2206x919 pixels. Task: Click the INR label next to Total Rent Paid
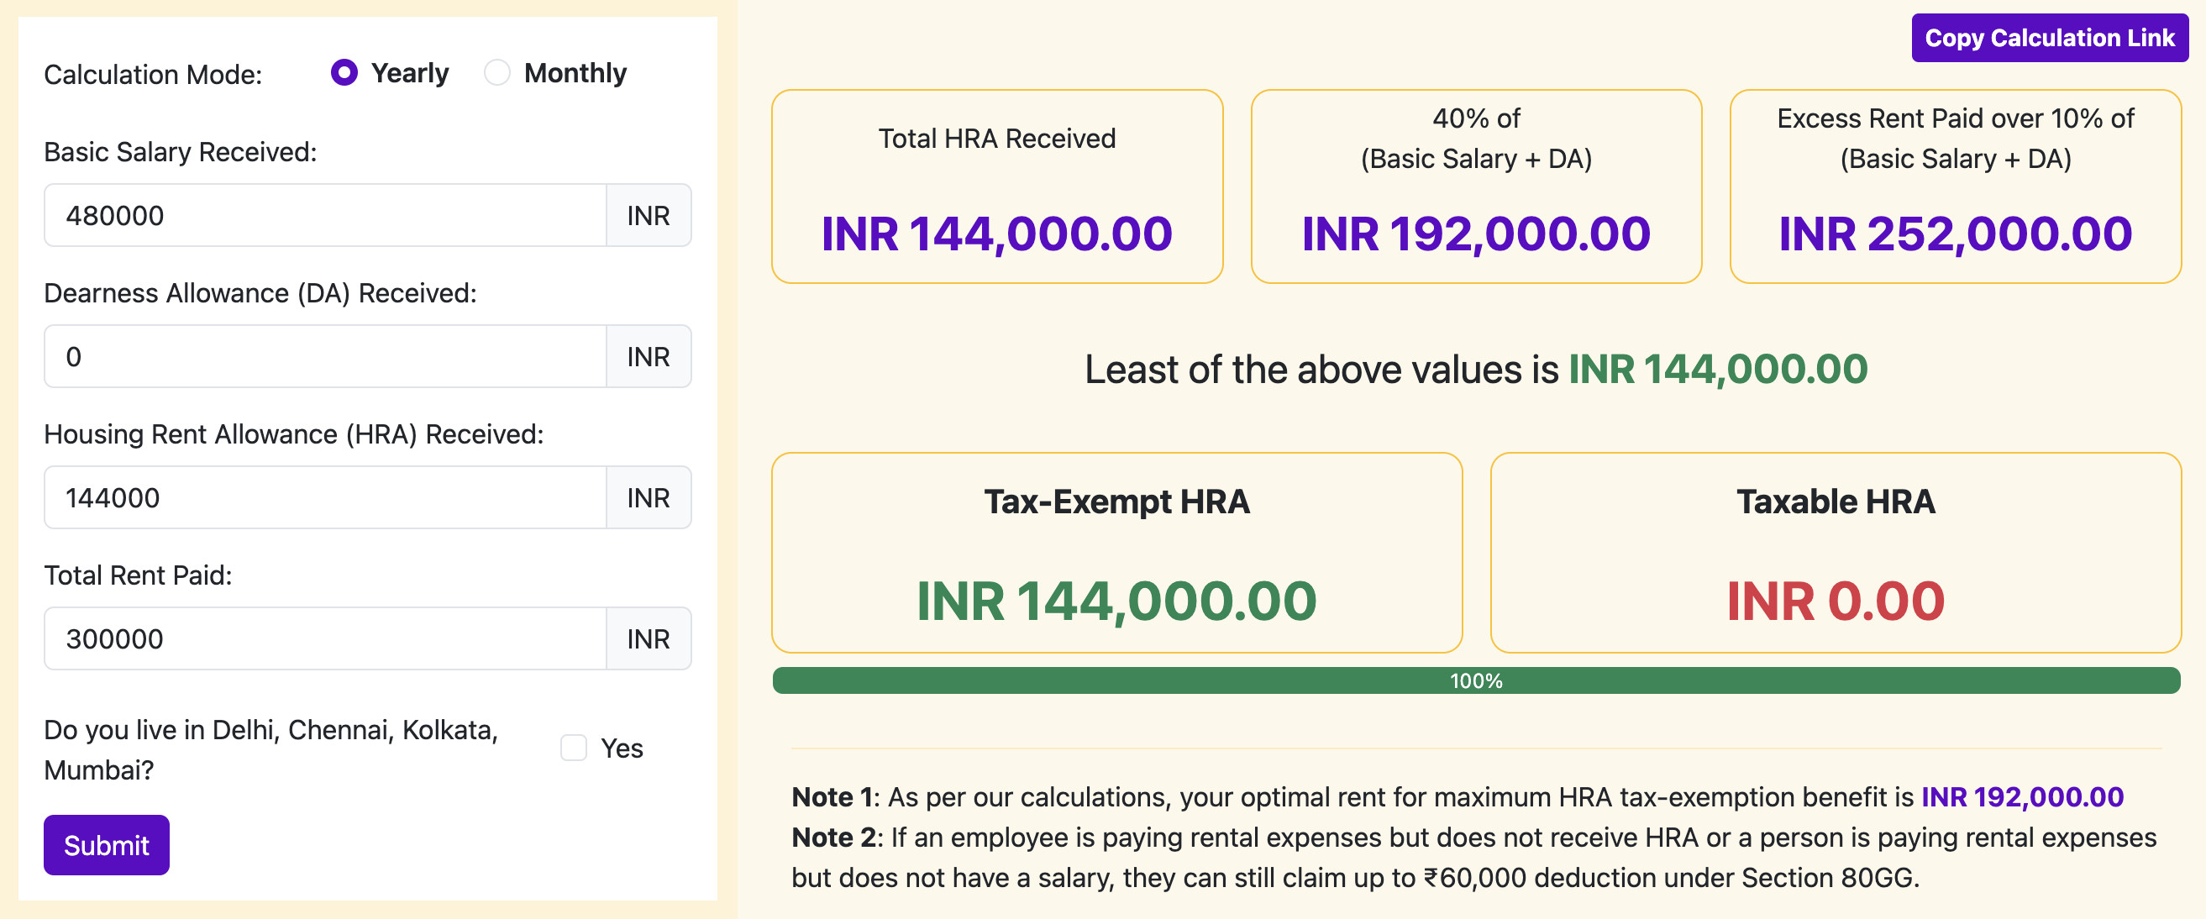(x=649, y=638)
